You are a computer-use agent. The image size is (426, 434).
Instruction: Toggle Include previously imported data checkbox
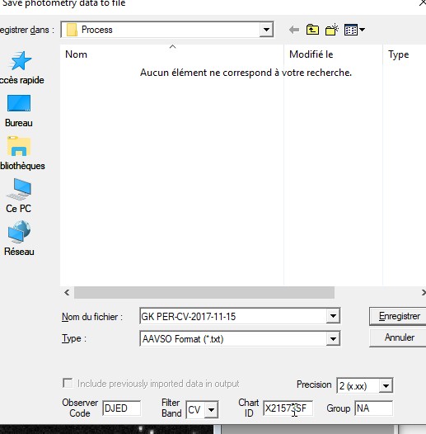coord(68,384)
